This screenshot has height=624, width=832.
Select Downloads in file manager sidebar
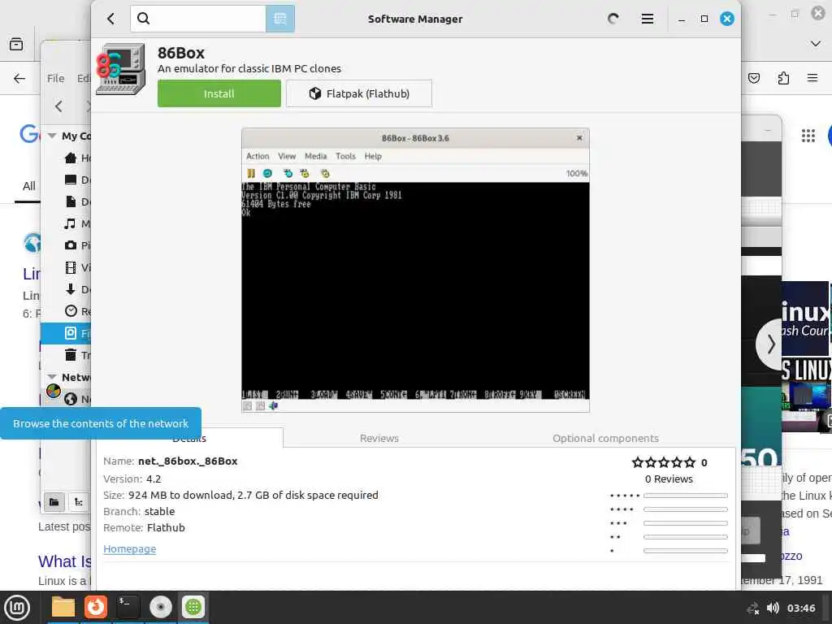point(71,289)
